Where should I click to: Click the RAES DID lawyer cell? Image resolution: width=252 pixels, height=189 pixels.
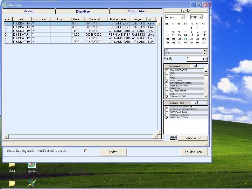coord(139,35)
